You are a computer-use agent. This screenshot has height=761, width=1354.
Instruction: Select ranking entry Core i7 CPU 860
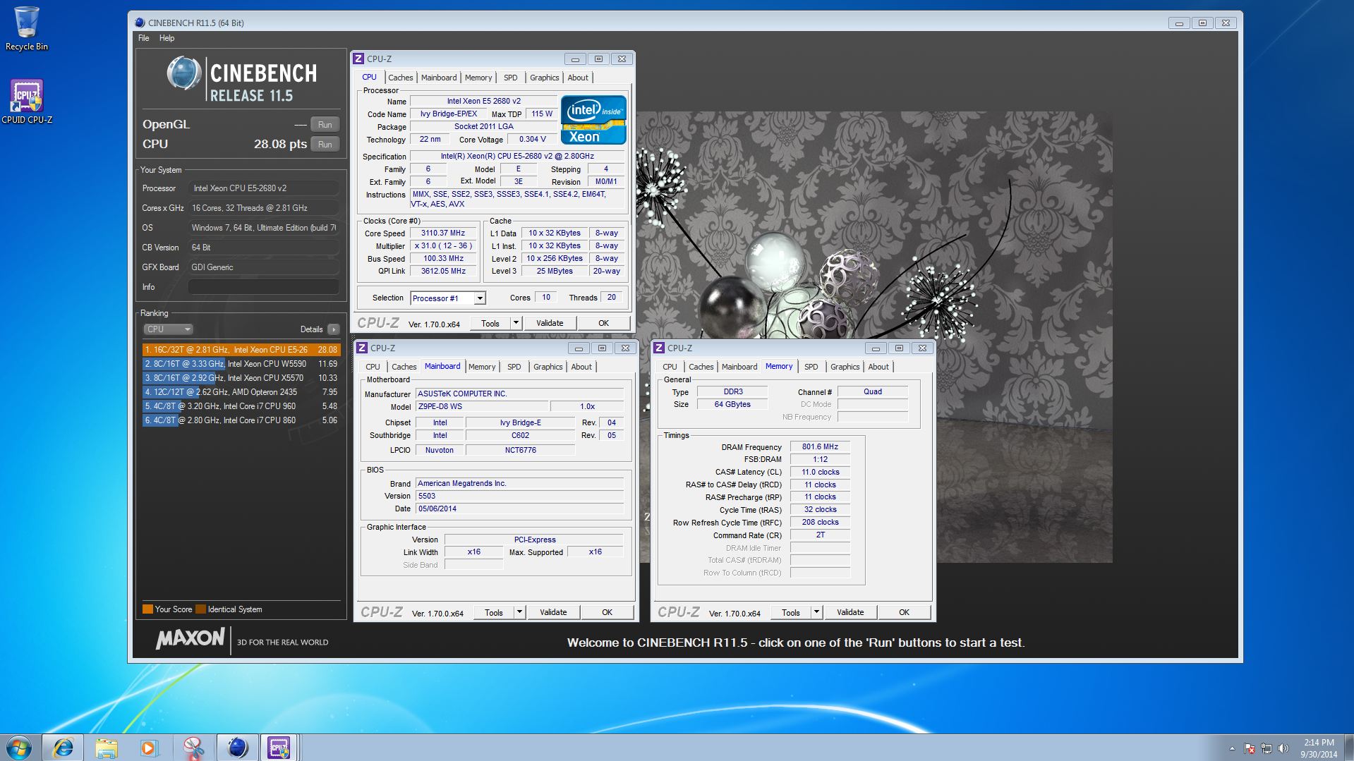tap(241, 420)
